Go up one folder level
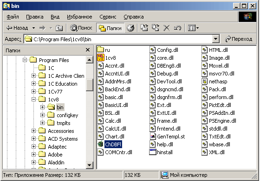Viewport: 260px width, 181px height. [x=59, y=28]
